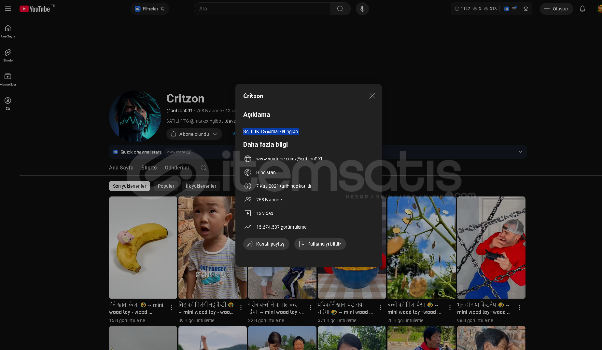Open Shorts from the left sidebar
This screenshot has height=350, width=602.
tap(8, 55)
